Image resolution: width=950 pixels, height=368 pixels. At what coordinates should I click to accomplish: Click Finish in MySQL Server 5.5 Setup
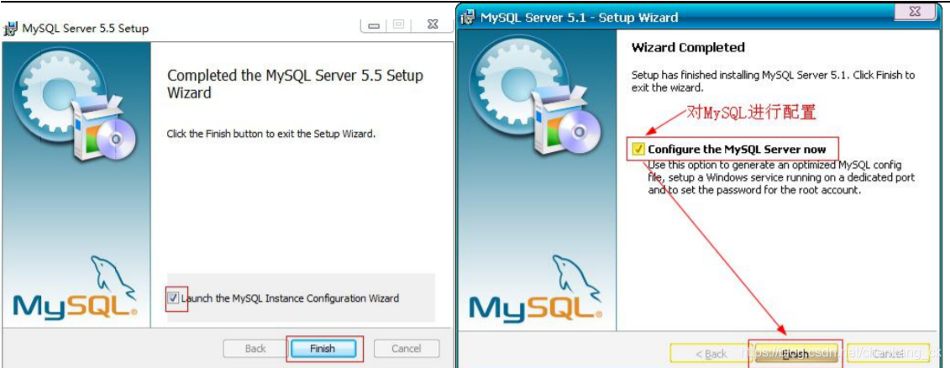(x=323, y=349)
